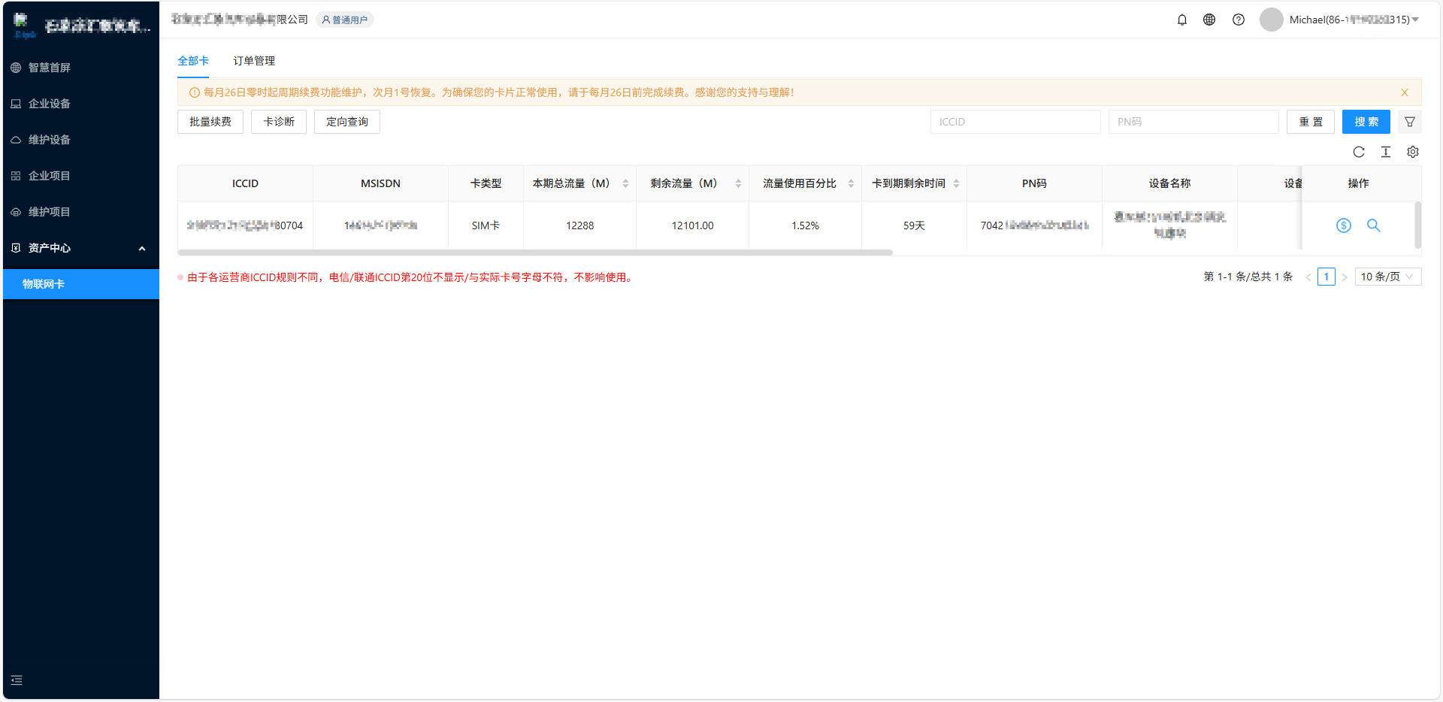
Task: Click the user avatar circle
Action: (1272, 20)
